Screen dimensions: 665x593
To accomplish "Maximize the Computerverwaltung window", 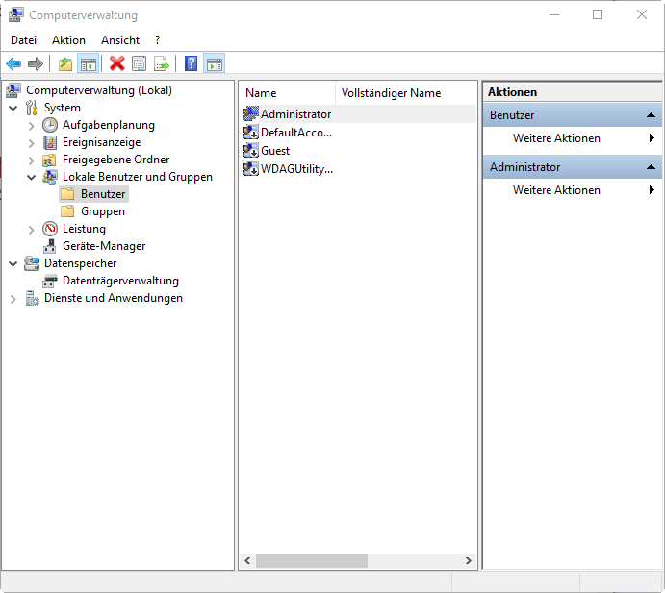I will 598,14.
